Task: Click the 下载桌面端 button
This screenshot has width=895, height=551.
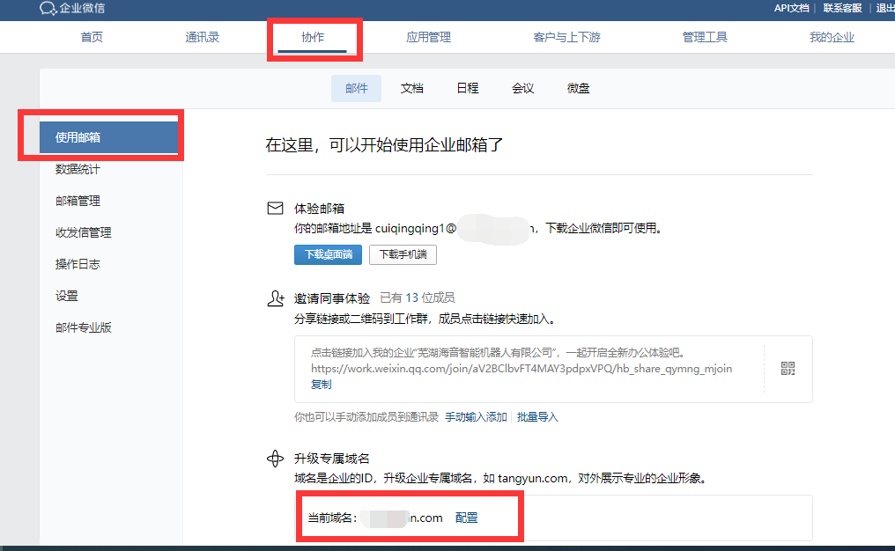Action: pyautogui.click(x=327, y=254)
